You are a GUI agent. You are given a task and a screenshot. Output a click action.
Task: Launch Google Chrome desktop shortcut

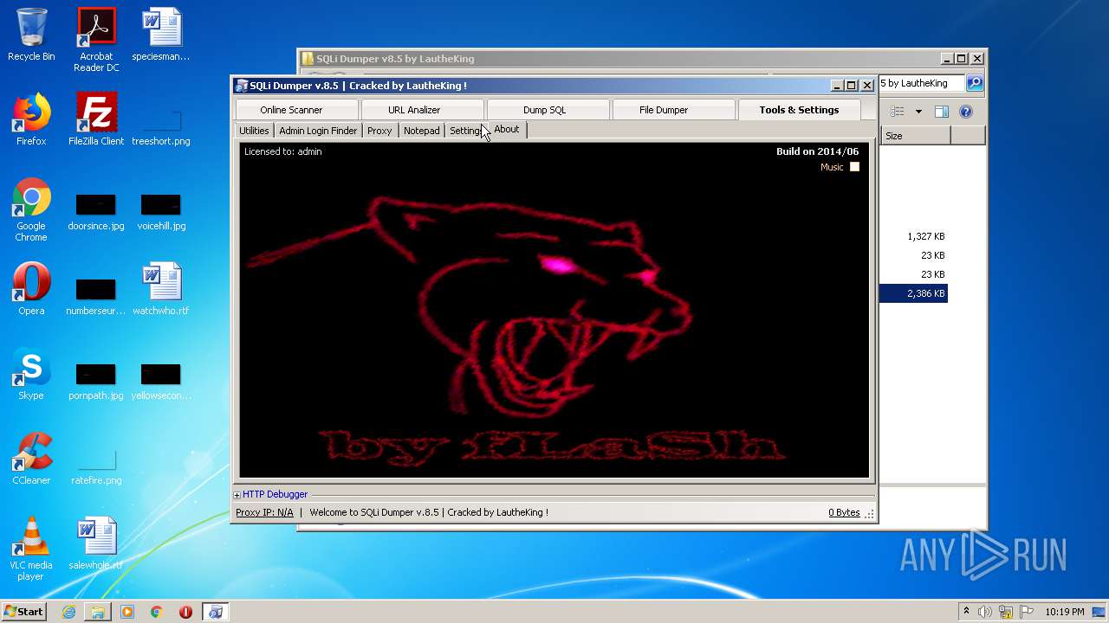click(x=31, y=210)
